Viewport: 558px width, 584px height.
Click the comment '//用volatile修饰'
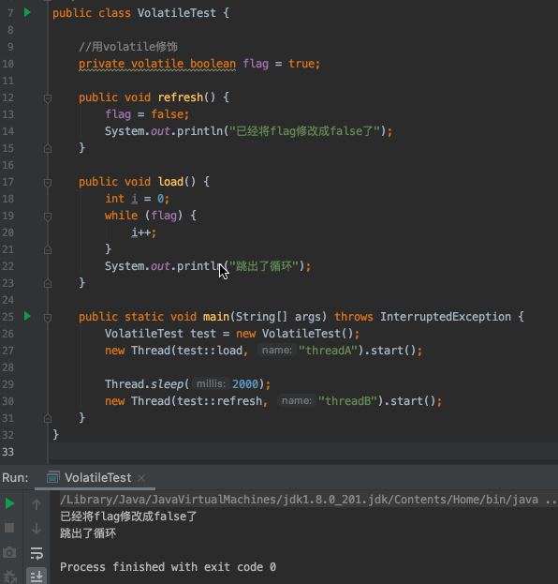point(128,47)
